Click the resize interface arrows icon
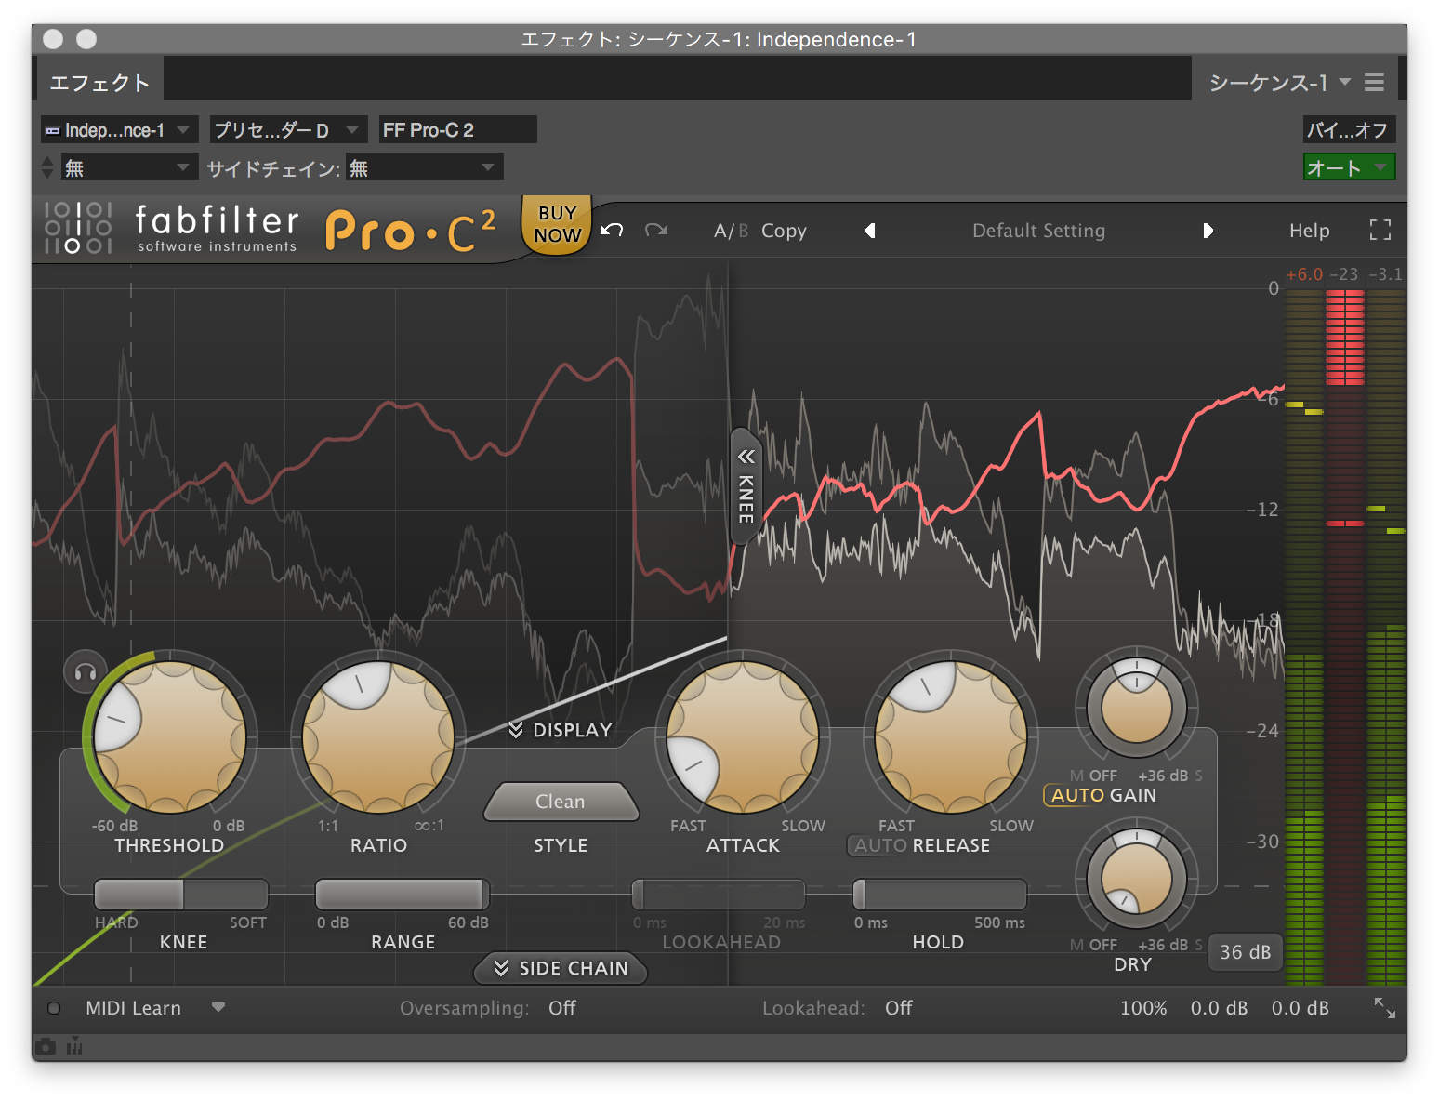1439x1101 pixels. click(x=1385, y=1007)
